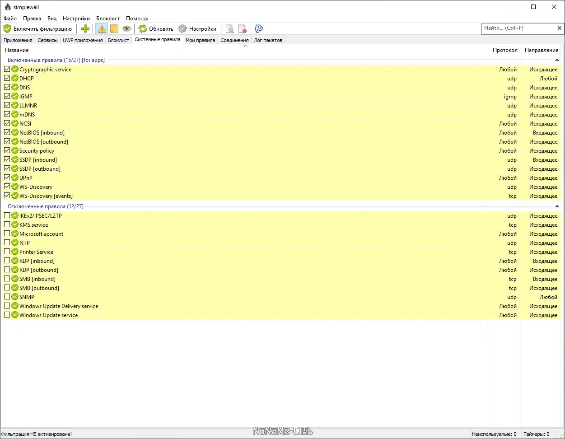The image size is (565, 439).
Task: Switch to the Приложения tab
Action: point(18,40)
